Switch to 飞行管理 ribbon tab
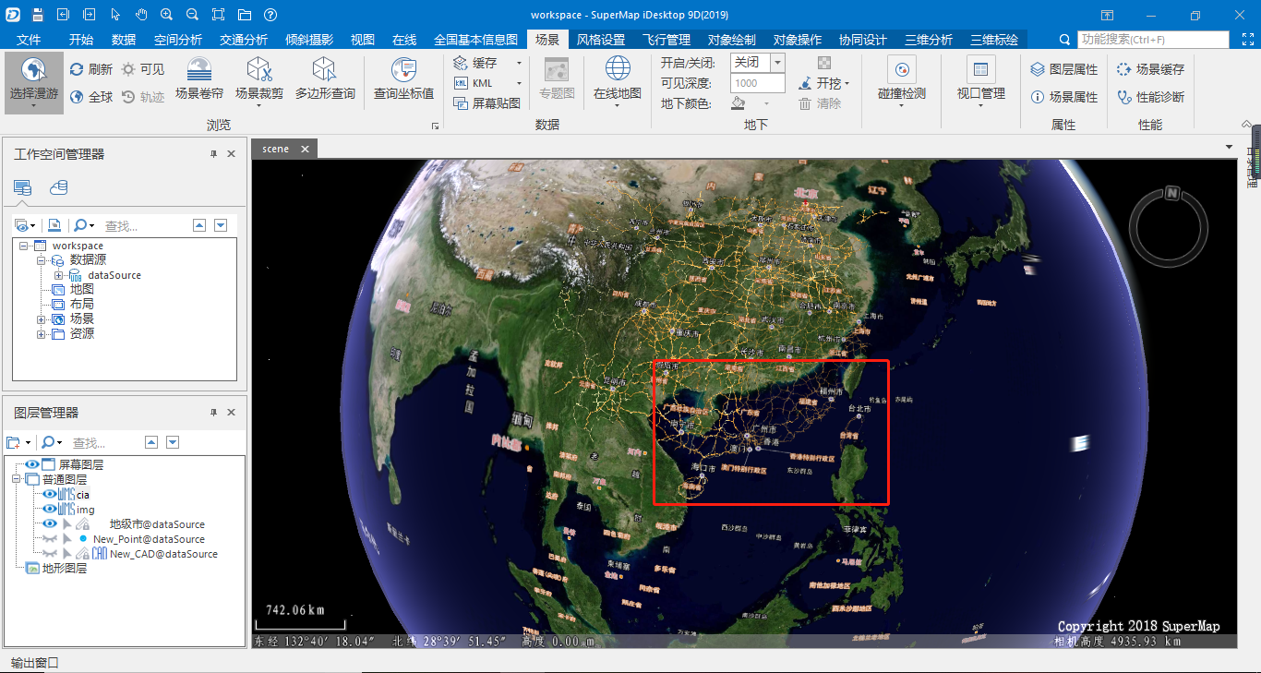1261x673 pixels. click(x=667, y=40)
